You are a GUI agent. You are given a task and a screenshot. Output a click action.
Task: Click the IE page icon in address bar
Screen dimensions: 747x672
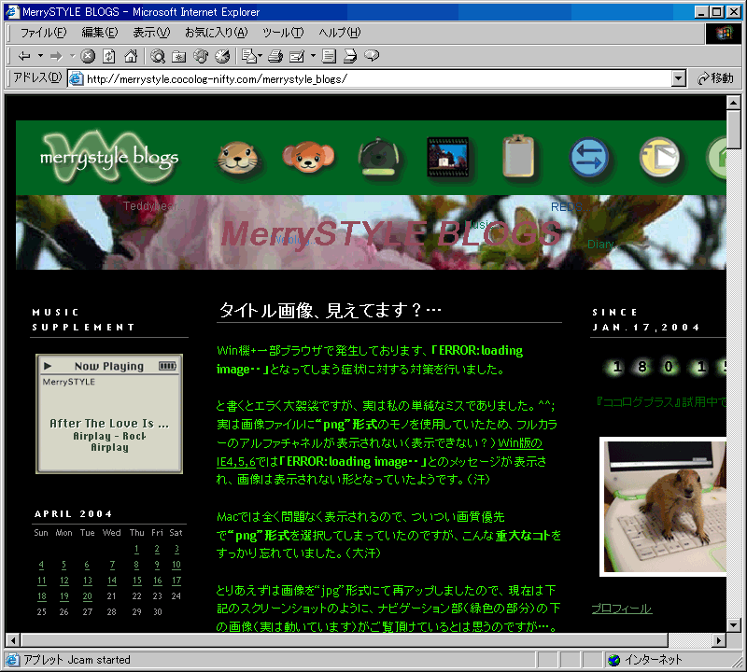point(77,78)
